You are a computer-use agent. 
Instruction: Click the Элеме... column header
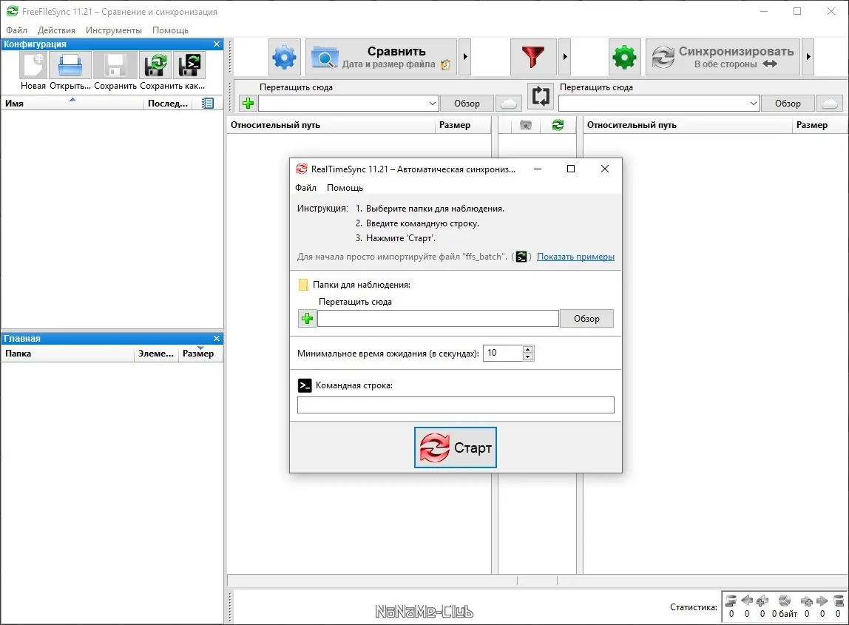(x=156, y=354)
